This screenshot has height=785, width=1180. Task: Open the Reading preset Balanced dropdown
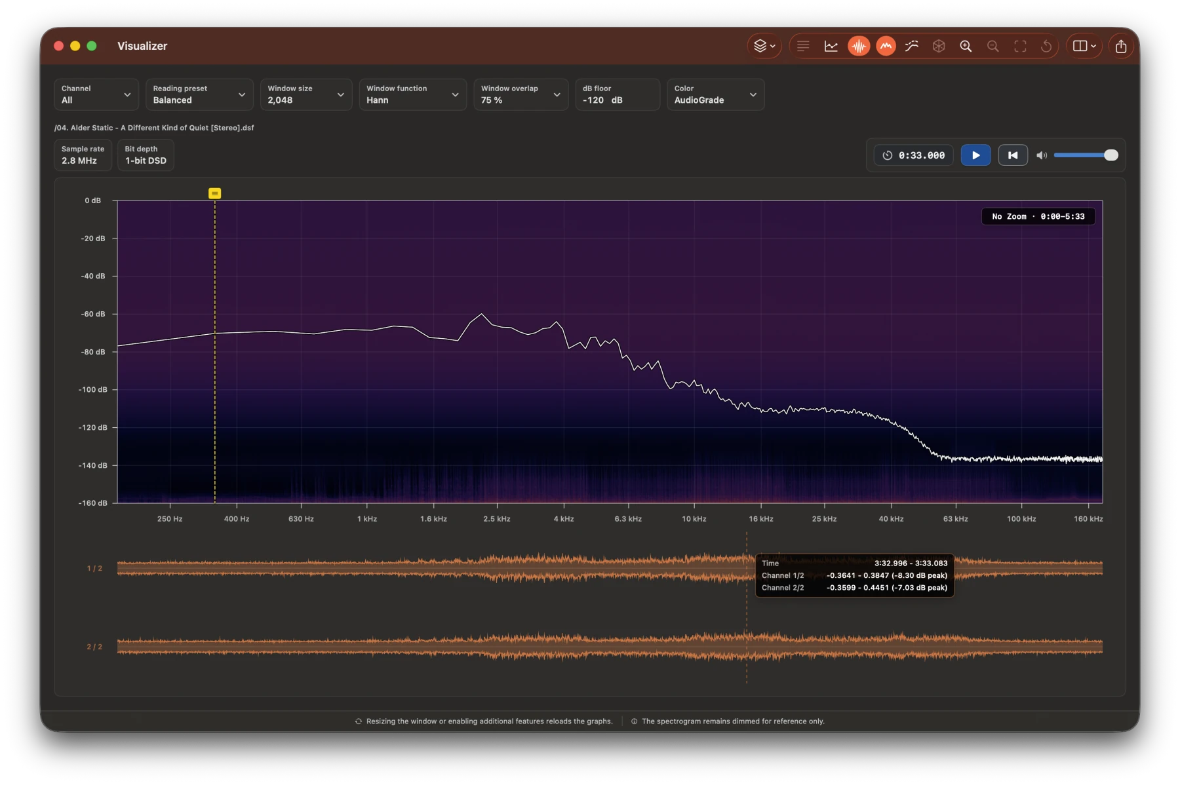[199, 94]
